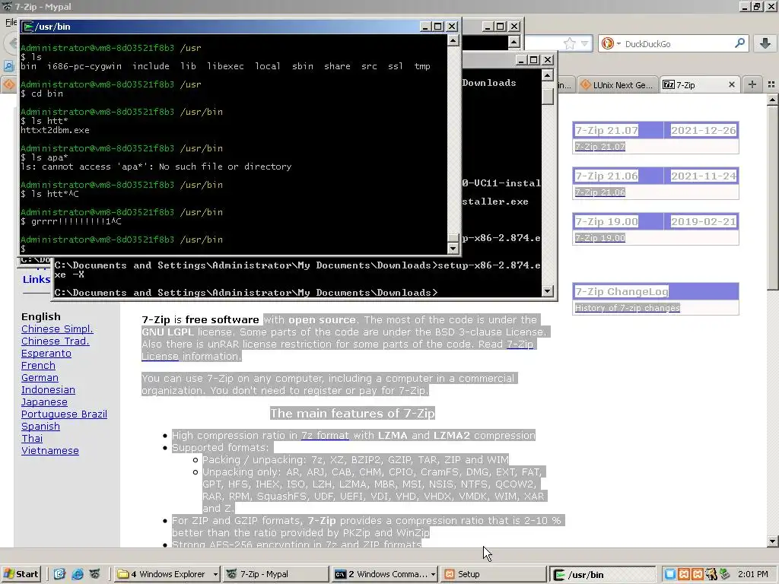
Task: Click the keys system tray icon
Action: coord(711,574)
